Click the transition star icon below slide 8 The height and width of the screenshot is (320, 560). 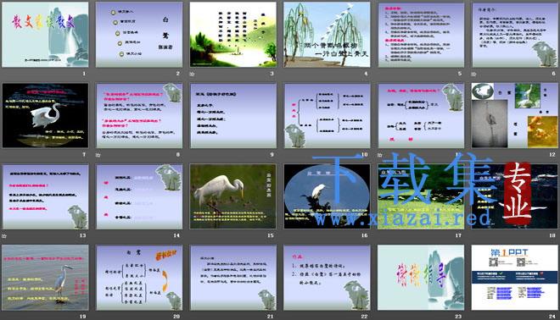(x=98, y=155)
